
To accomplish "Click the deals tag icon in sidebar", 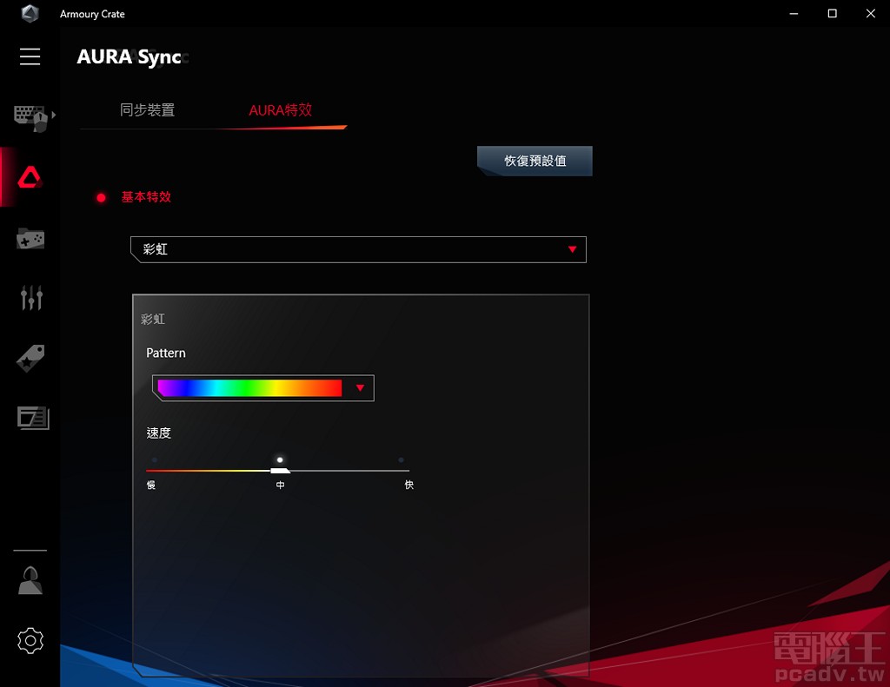I will coord(29,357).
